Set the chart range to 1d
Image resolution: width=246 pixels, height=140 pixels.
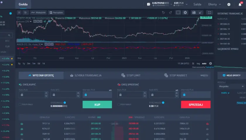pyautogui.click(x=43, y=64)
